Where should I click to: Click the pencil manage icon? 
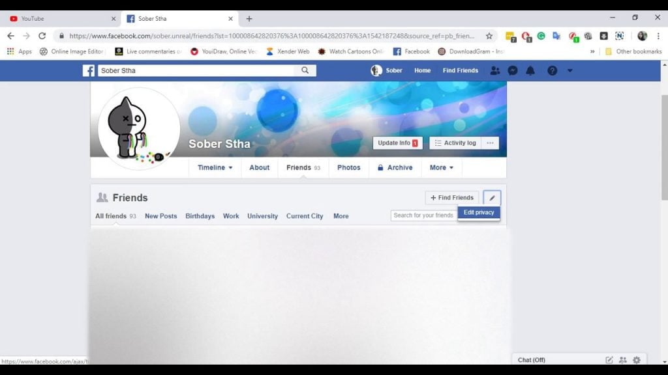[x=492, y=198]
